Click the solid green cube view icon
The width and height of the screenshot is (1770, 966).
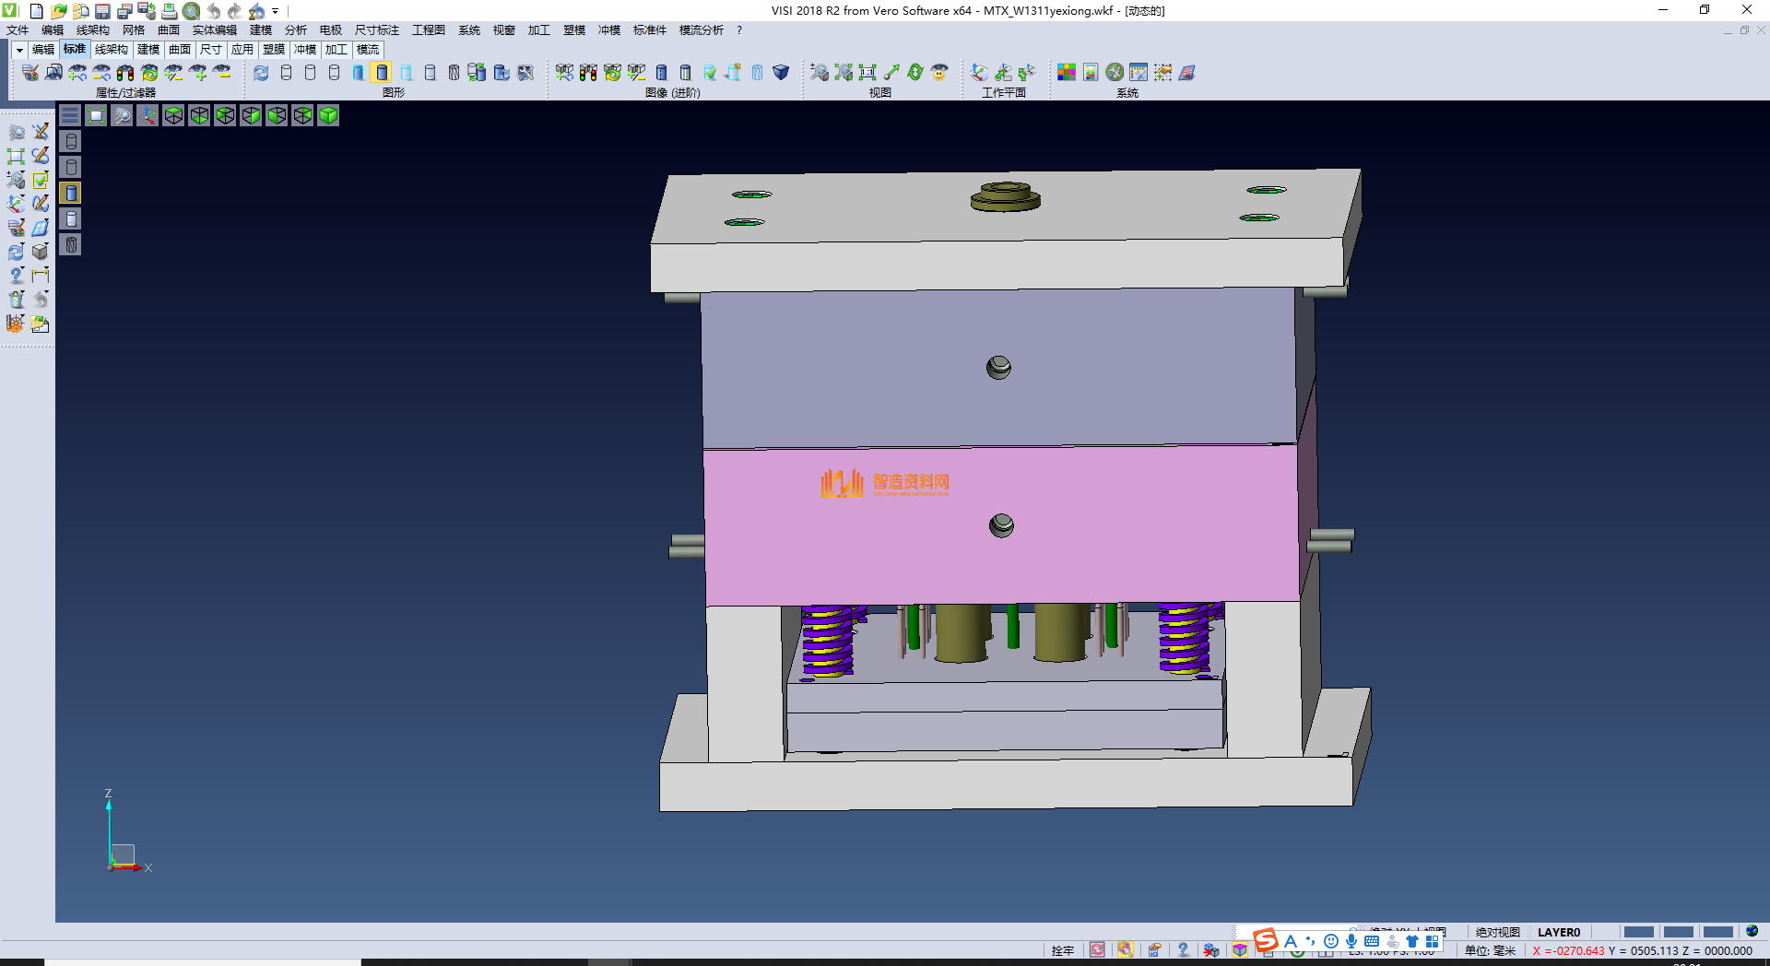point(328,115)
